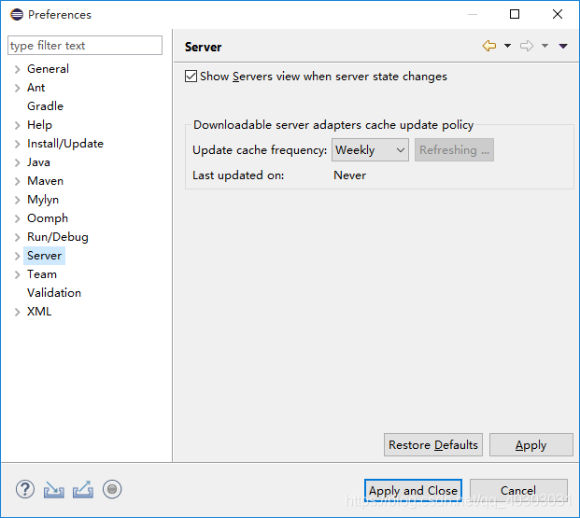Select Oomph in the preferences tree

coord(48,218)
